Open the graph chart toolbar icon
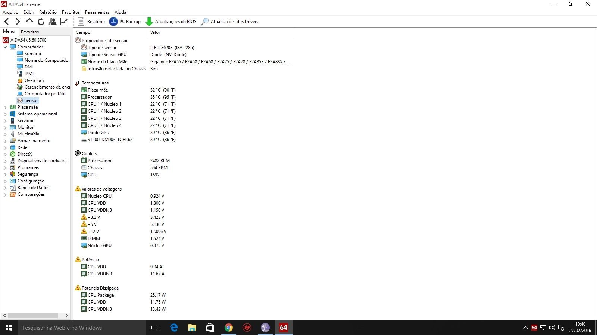The width and height of the screenshot is (597, 335). click(x=64, y=22)
